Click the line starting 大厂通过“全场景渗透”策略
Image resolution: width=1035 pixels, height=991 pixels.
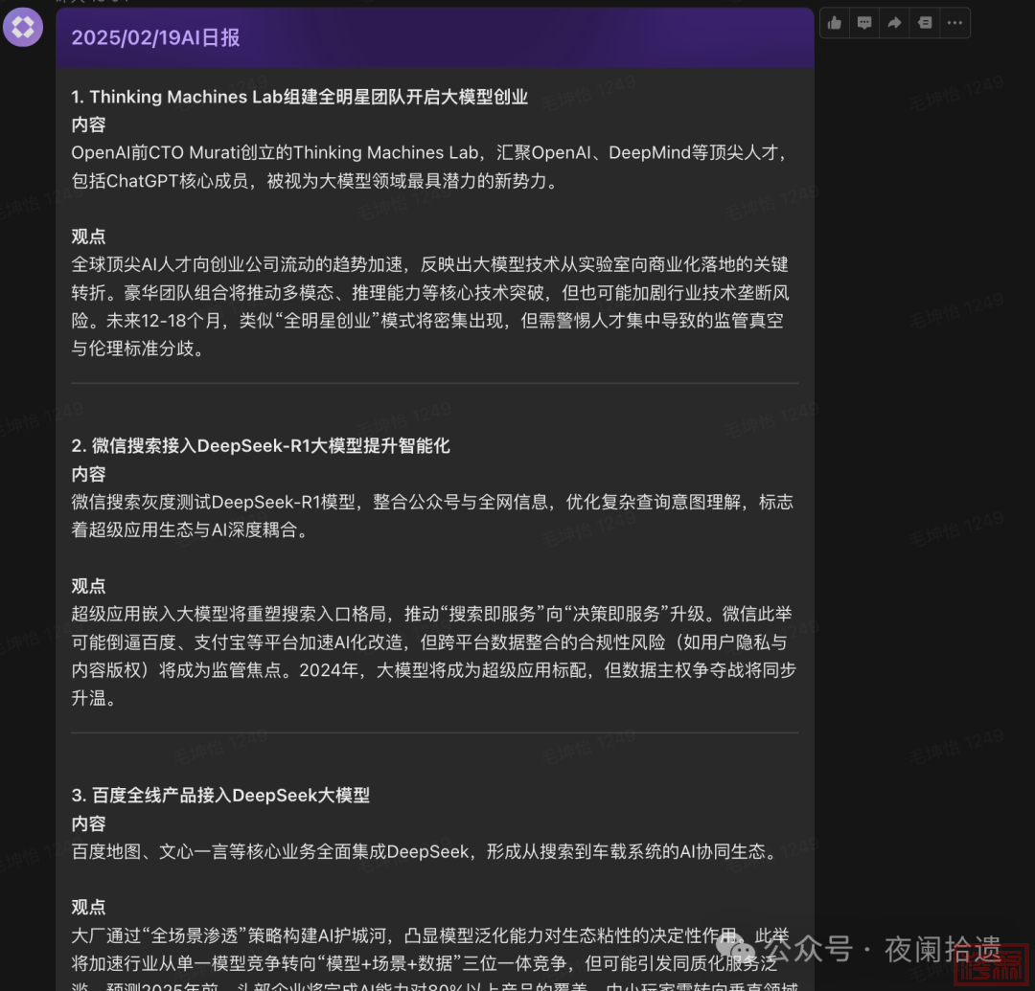point(430,935)
